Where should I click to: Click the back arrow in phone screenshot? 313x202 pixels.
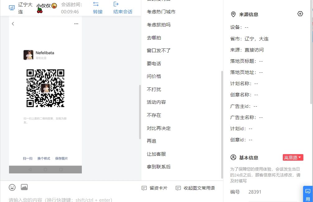(x=13, y=24)
